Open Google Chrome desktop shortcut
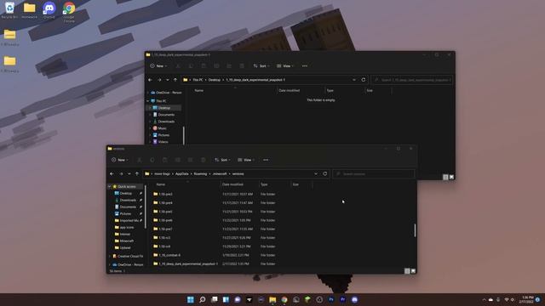This screenshot has height=306, width=545. (x=69, y=12)
